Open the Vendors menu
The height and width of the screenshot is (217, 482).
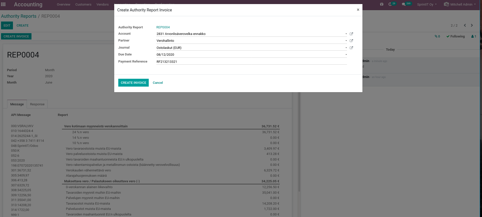point(103,4)
